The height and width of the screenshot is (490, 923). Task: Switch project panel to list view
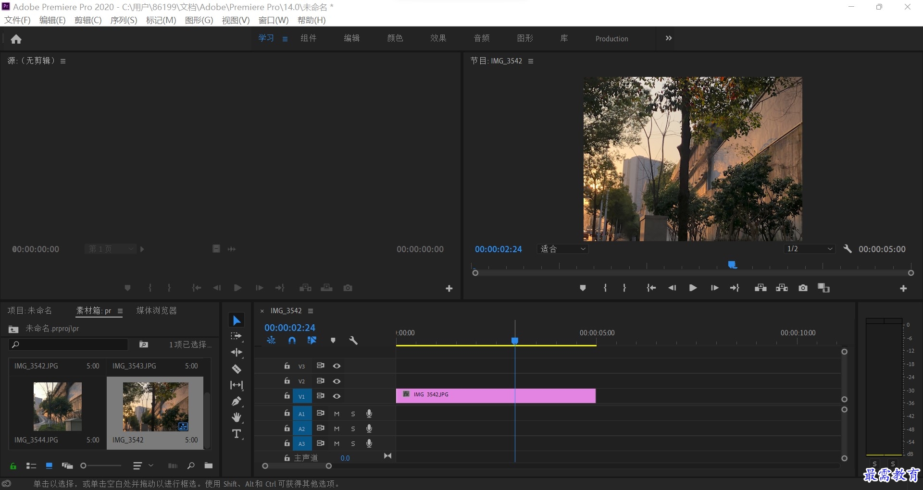point(31,465)
